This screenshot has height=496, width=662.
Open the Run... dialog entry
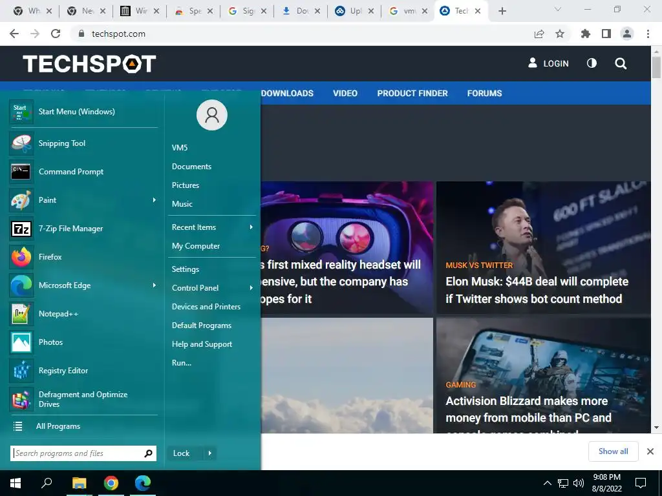coord(182,363)
